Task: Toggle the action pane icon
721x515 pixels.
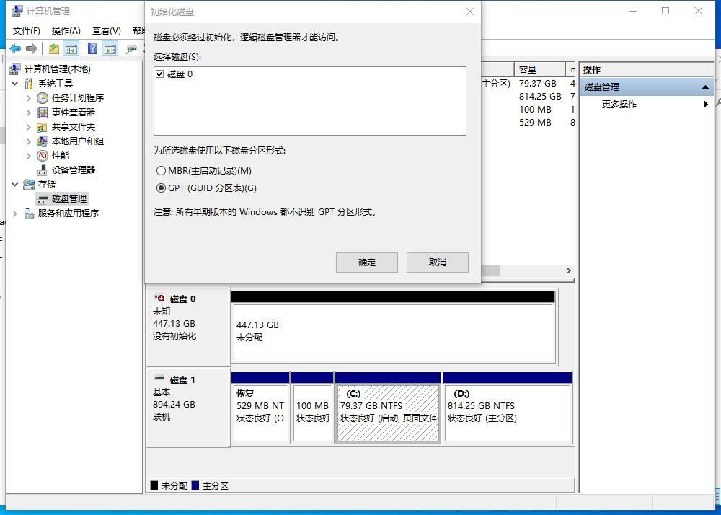Action: [110, 48]
